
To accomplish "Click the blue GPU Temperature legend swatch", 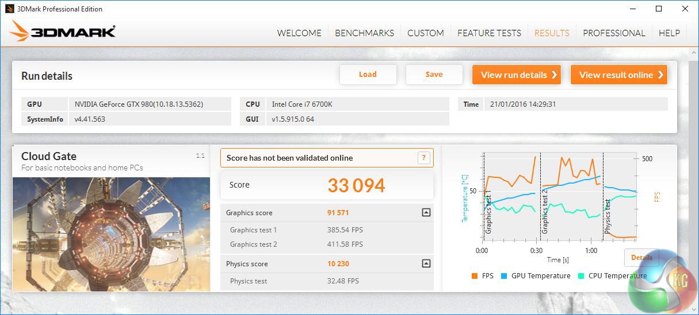I will (504, 276).
